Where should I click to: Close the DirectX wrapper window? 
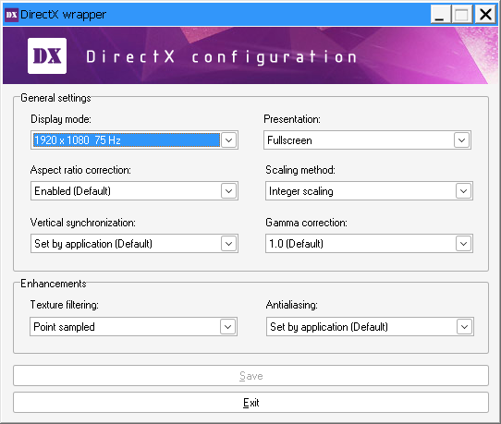coord(485,15)
